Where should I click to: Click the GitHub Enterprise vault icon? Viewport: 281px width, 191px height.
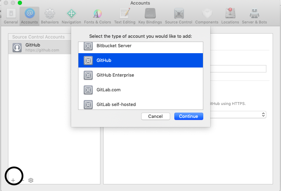[x=88, y=75]
